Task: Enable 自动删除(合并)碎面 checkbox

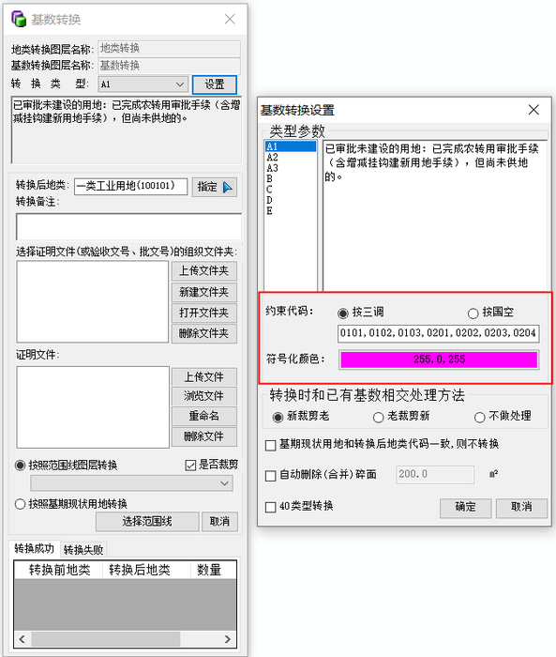Action: point(270,476)
